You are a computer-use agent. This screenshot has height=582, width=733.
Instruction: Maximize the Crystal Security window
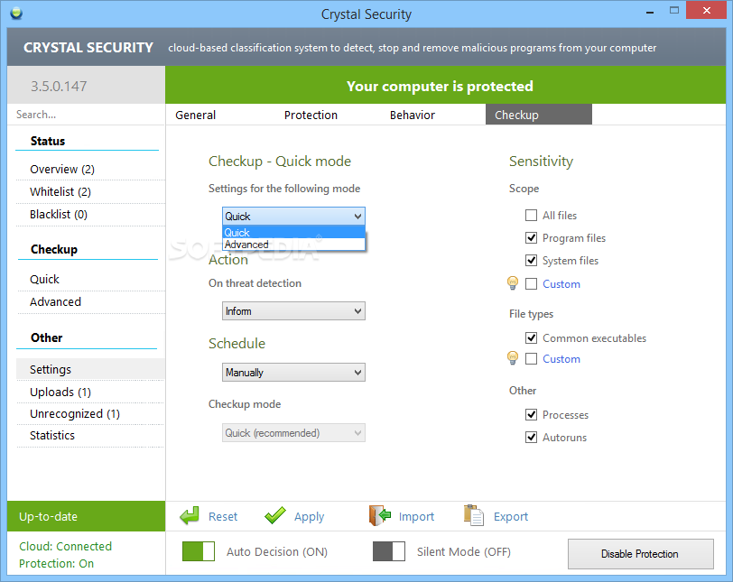(x=674, y=10)
